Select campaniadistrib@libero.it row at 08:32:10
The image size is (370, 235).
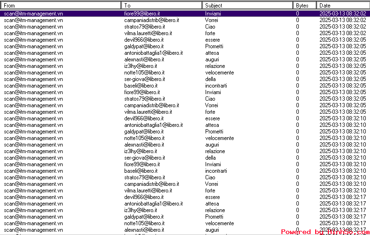coord(185,184)
